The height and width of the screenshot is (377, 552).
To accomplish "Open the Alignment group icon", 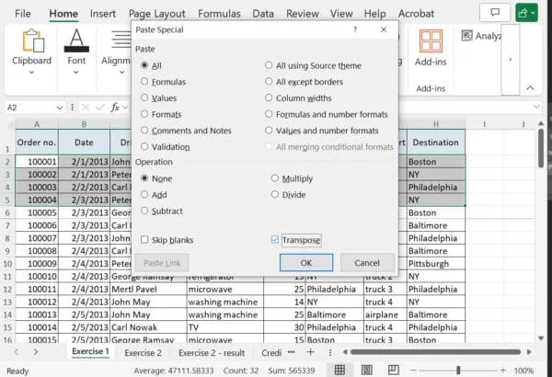I will point(121,40).
